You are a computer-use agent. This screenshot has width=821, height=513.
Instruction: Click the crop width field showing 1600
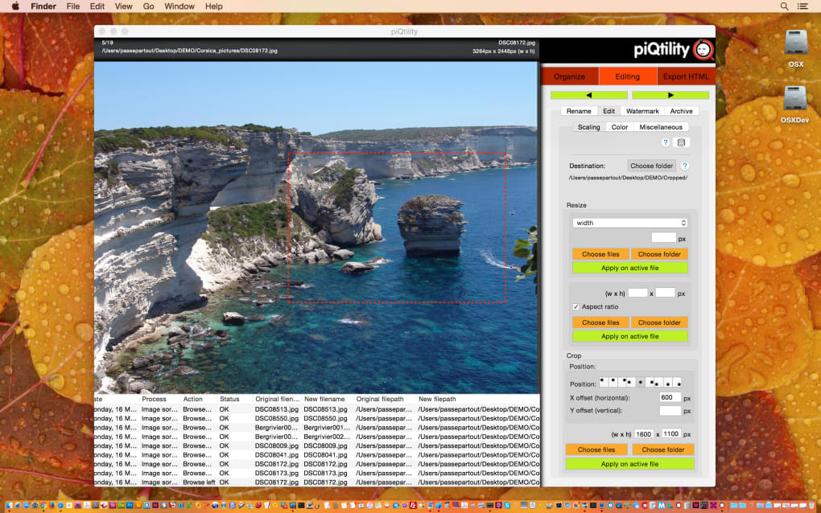click(x=644, y=434)
